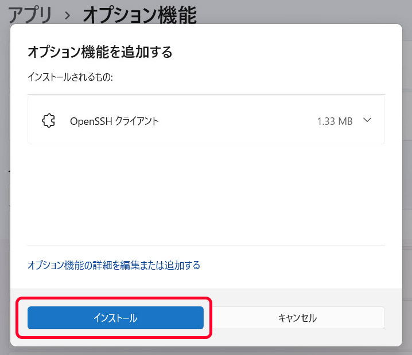412x355 pixels.
Task: Click the オプション機能 breadcrumb heading
Action: (x=140, y=15)
